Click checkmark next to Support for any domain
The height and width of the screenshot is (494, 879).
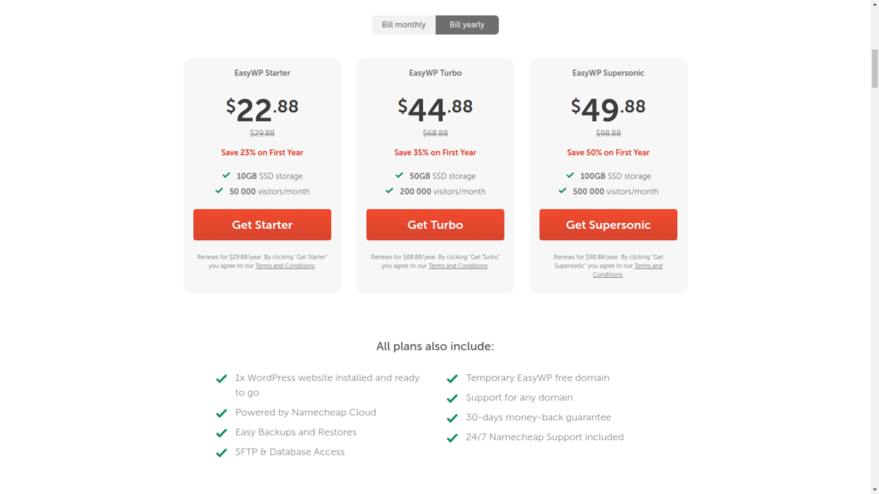452,399
